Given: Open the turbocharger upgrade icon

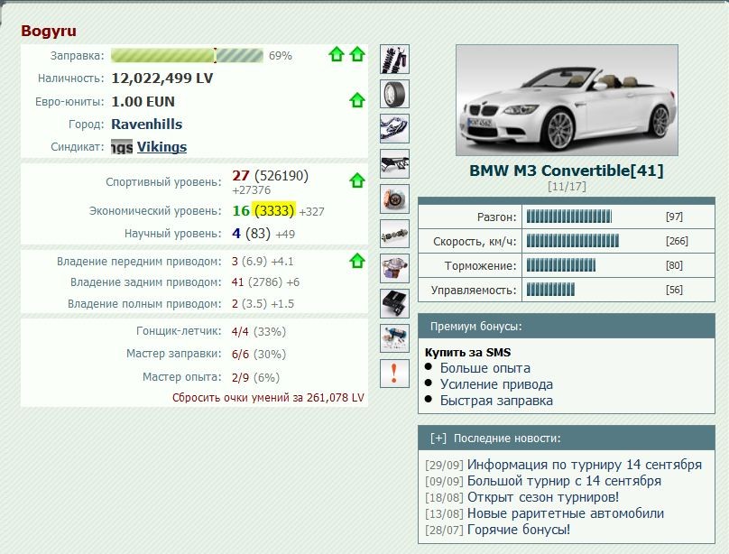Looking at the screenshot, I should click(394, 269).
